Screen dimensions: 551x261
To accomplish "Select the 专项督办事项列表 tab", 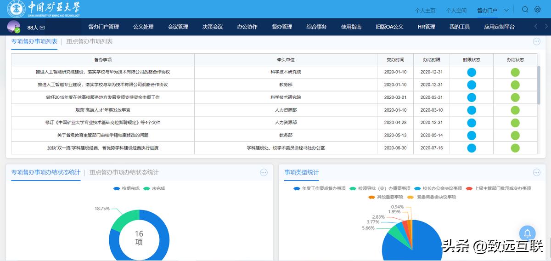I will [x=34, y=41].
